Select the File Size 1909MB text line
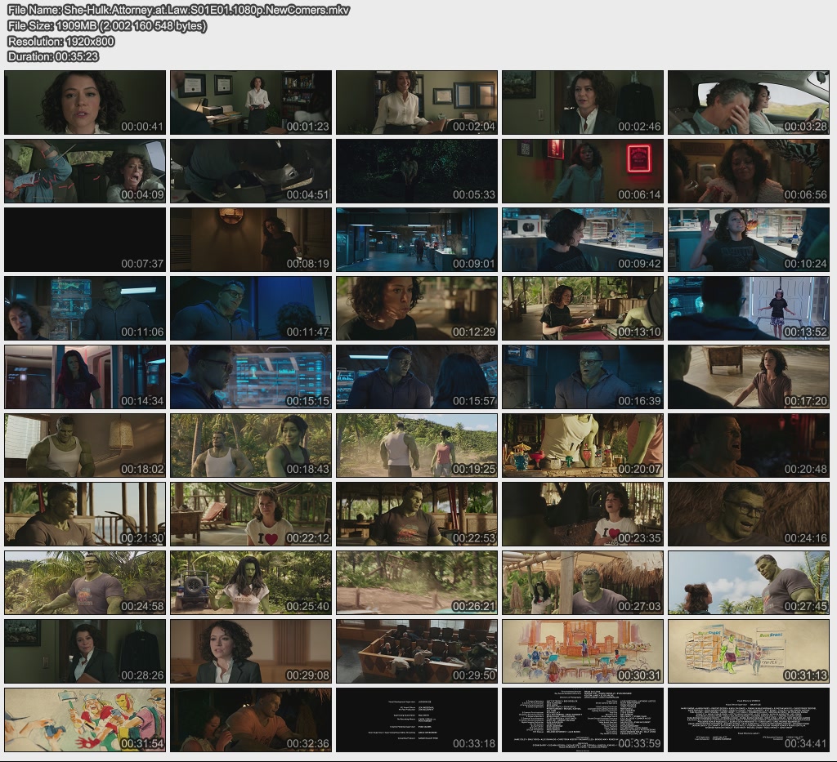The image size is (837, 762). [x=107, y=25]
